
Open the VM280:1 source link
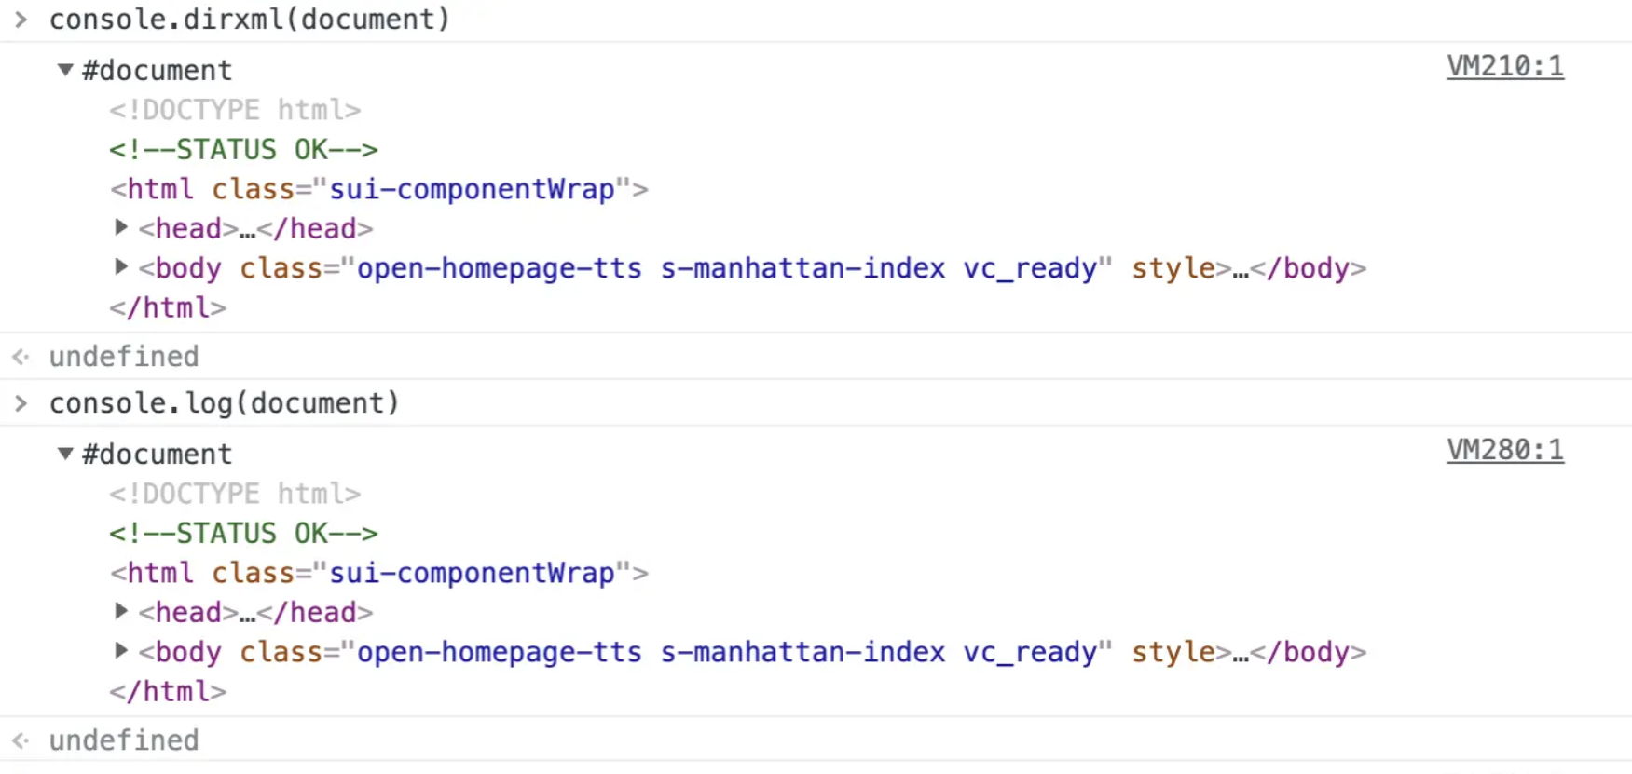(1504, 450)
